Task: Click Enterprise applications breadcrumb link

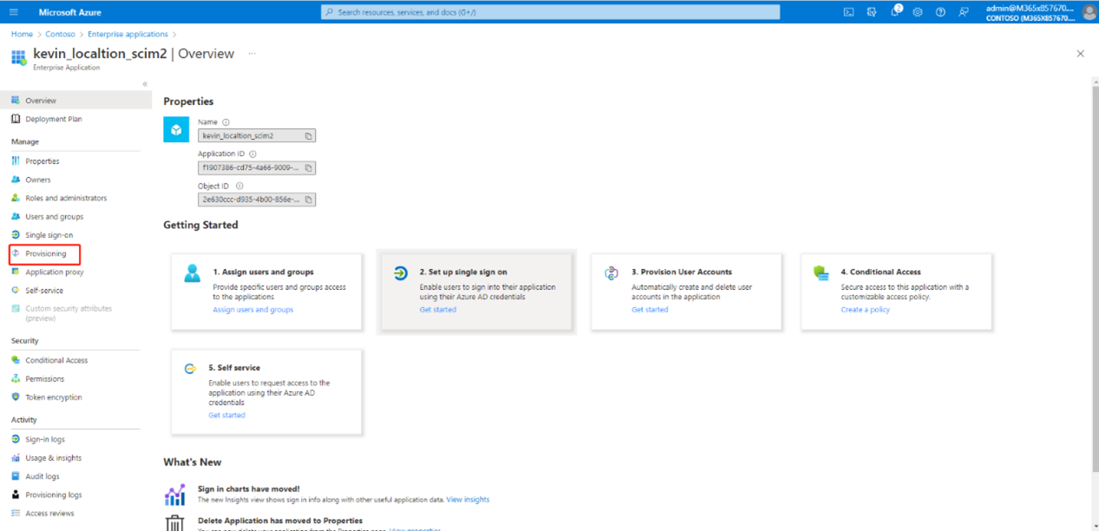Action: tap(128, 34)
